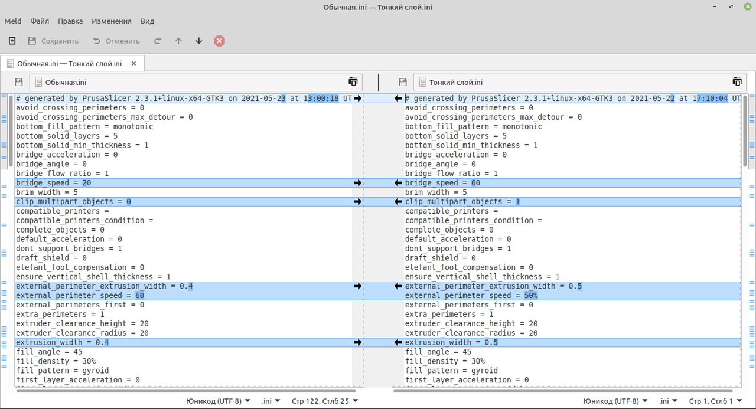Click left pane vertical scrollbar

[11, 130]
